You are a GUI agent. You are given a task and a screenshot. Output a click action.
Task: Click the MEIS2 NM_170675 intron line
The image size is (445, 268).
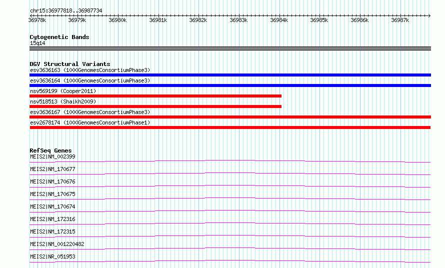coord(230,198)
